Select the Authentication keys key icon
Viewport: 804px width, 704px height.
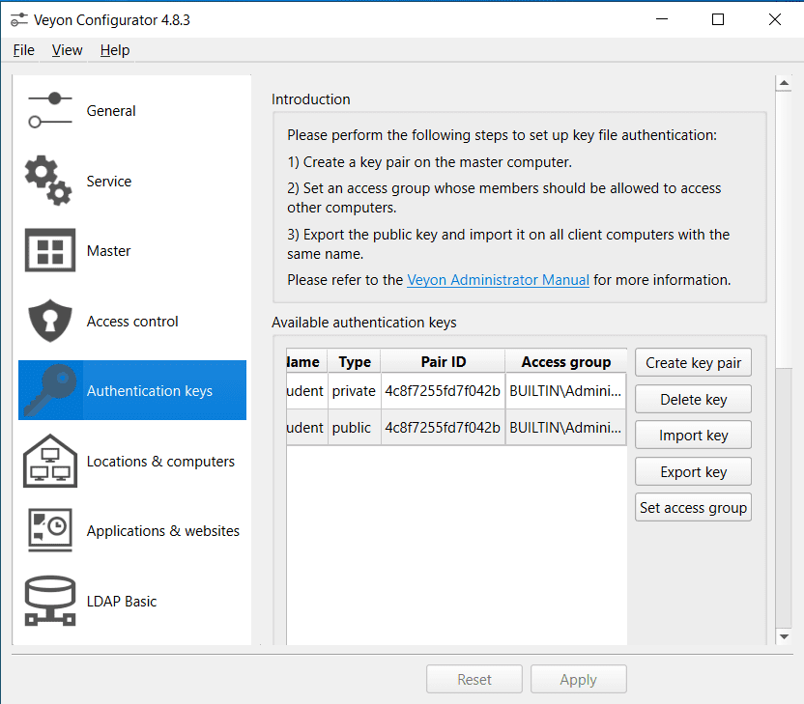[50, 391]
